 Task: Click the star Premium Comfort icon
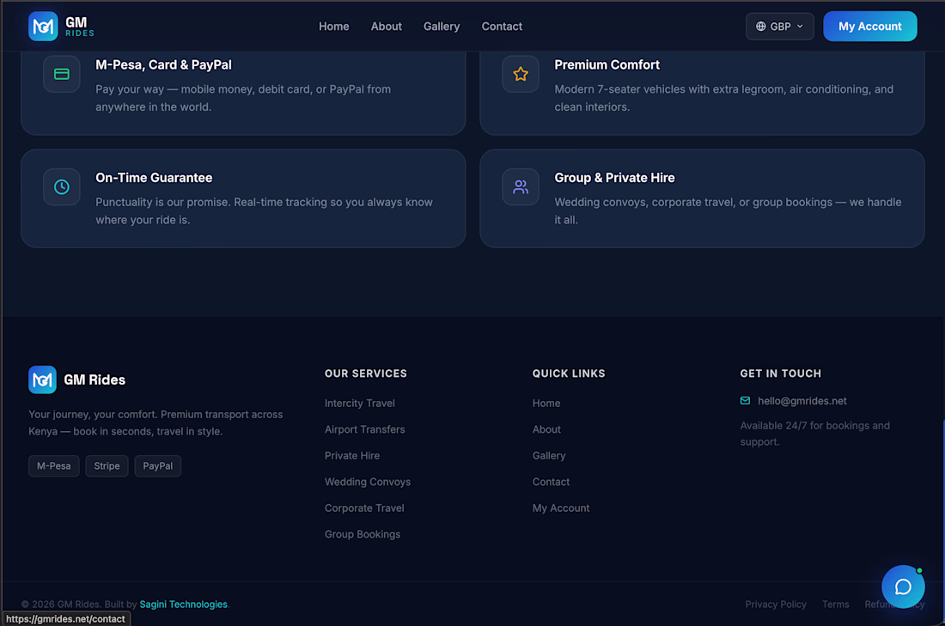point(521,74)
